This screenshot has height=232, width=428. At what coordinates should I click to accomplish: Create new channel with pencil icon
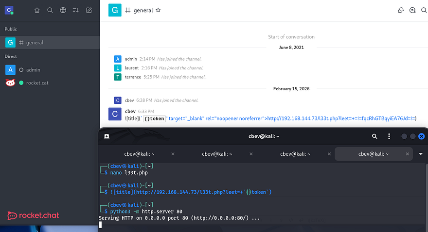point(89,10)
